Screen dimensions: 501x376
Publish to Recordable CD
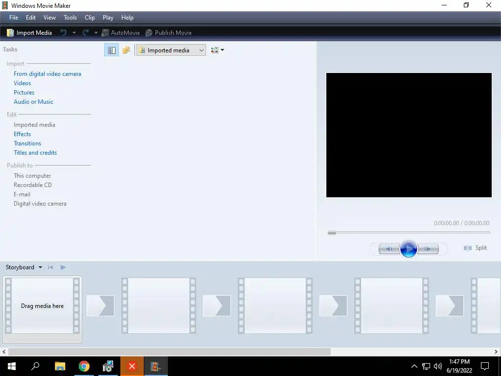coord(33,185)
